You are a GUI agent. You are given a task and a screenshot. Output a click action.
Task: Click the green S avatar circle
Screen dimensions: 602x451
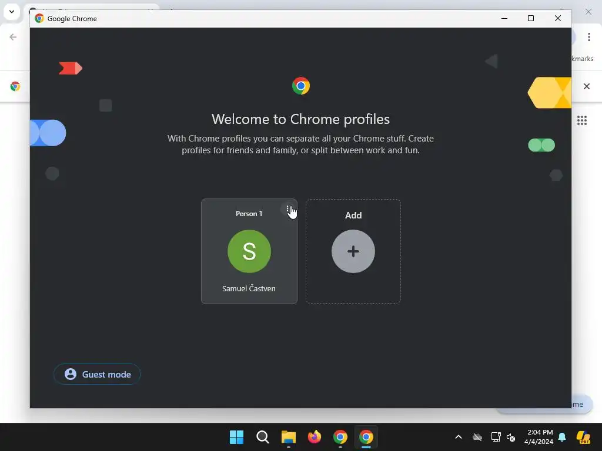[x=249, y=251]
